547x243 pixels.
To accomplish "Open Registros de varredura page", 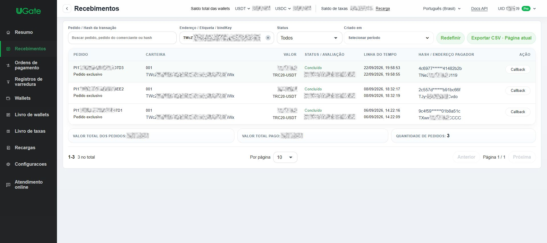I will point(28,82).
